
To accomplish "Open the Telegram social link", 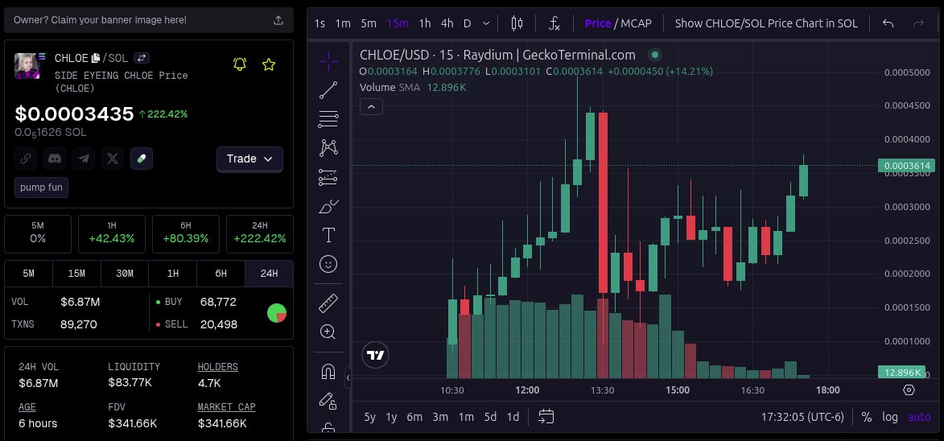I will tap(84, 159).
